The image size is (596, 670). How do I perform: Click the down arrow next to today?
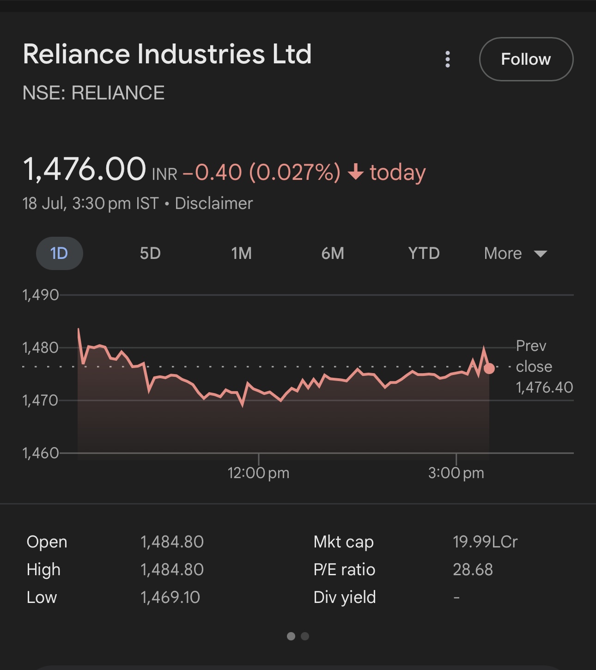(x=356, y=172)
